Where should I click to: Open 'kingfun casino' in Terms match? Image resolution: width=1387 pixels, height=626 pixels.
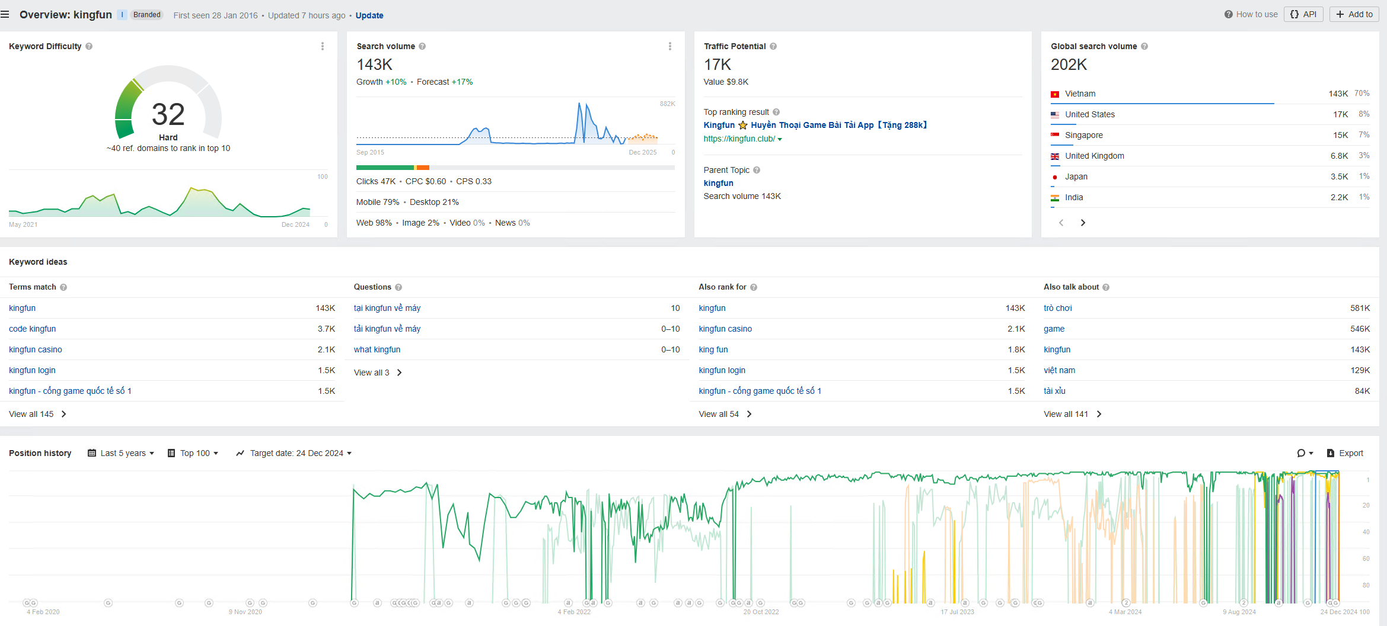(36, 349)
